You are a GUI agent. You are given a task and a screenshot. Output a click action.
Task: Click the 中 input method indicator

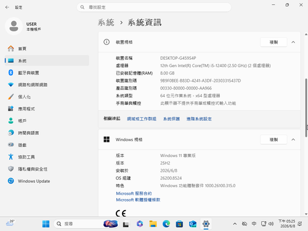(254, 224)
